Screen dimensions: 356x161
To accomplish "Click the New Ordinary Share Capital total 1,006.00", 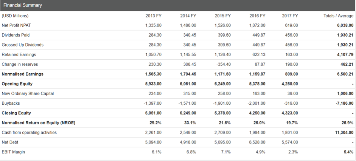I will (x=345, y=93).
